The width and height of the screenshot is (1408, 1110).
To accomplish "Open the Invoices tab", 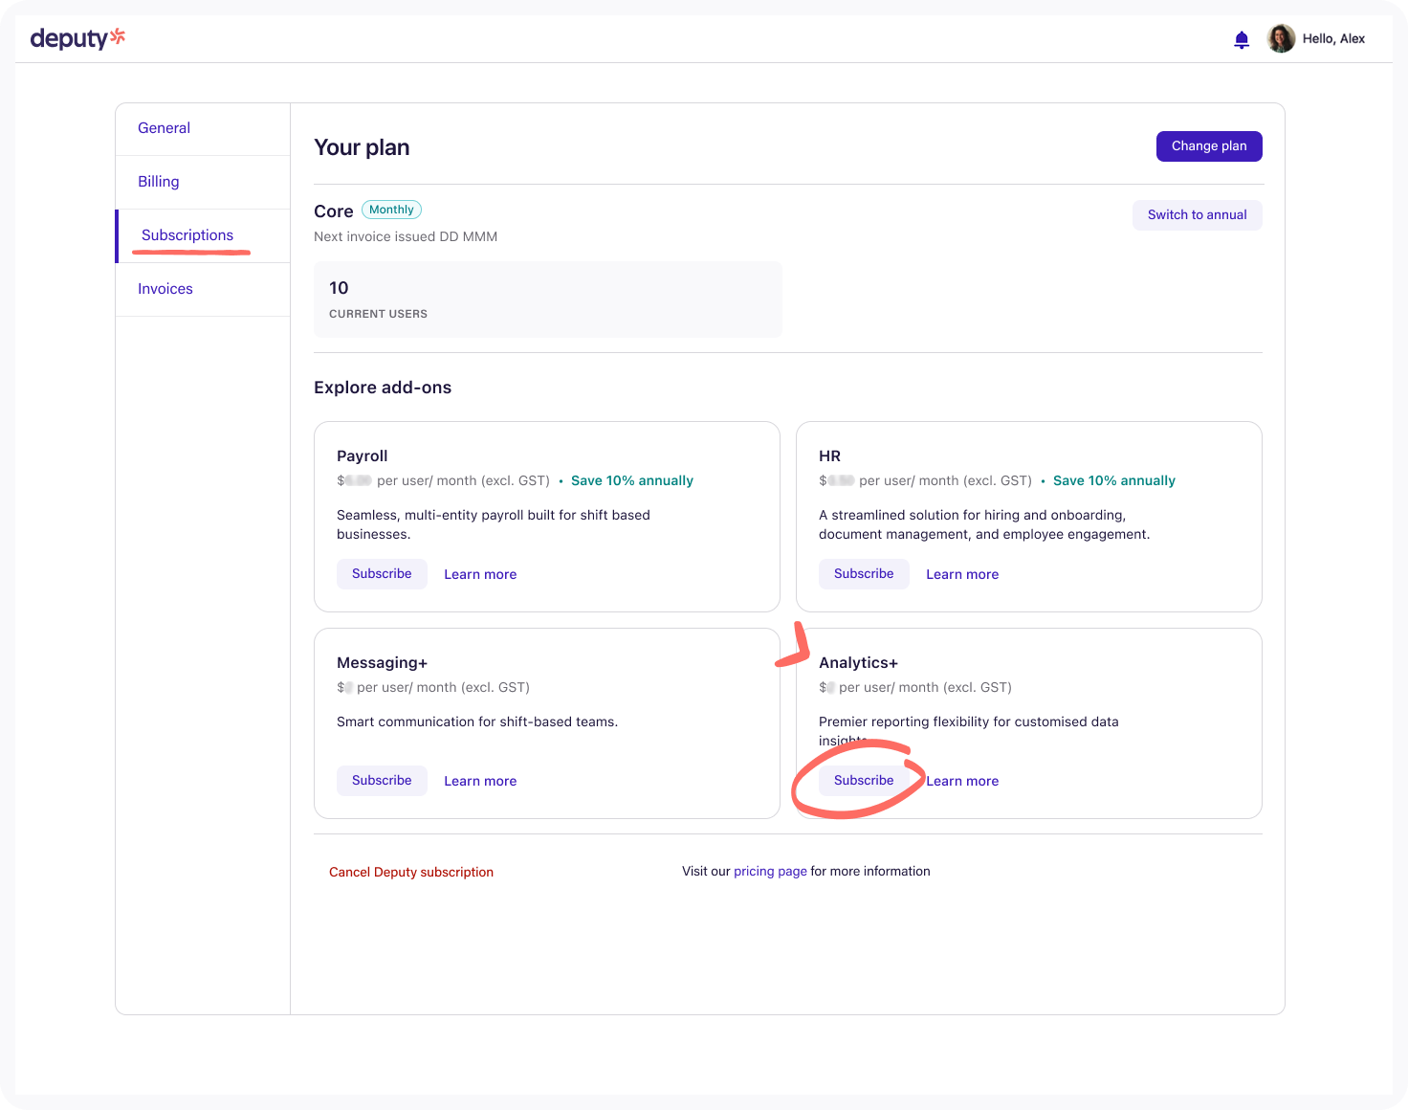I will pos(165,289).
